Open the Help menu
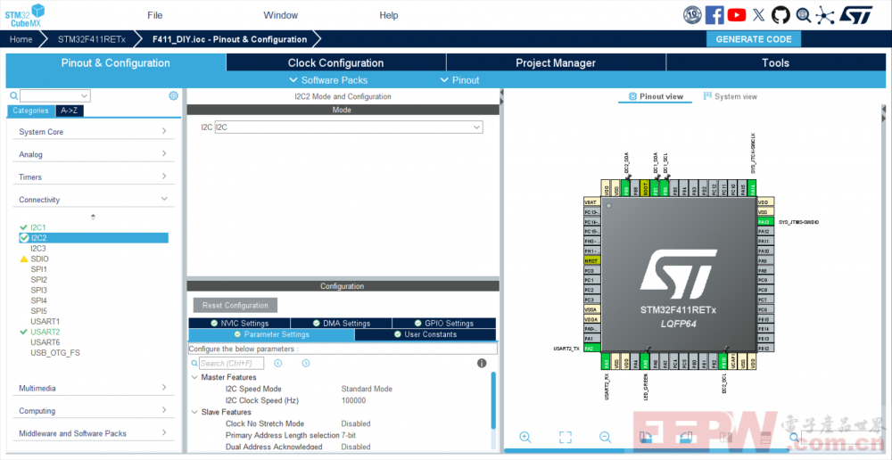Image resolution: width=892 pixels, height=460 pixels. pyautogui.click(x=389, y=15)
